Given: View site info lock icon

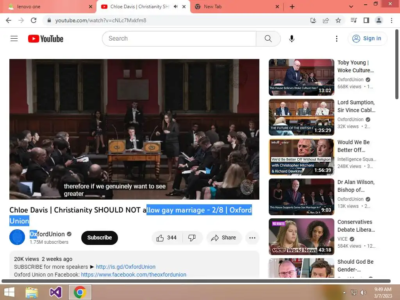Looking at the screenshot, I should click(49, 20).
